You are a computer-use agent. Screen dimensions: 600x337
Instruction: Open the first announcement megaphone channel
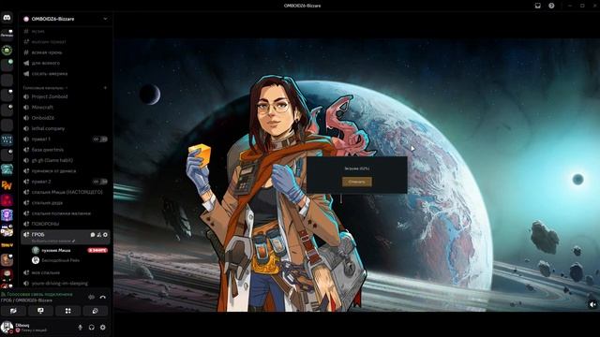pyautogui.click(x=66, y=63)
